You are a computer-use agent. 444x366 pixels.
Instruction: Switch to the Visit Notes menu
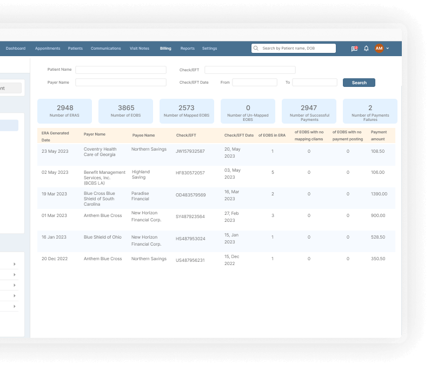click(140, 49)
